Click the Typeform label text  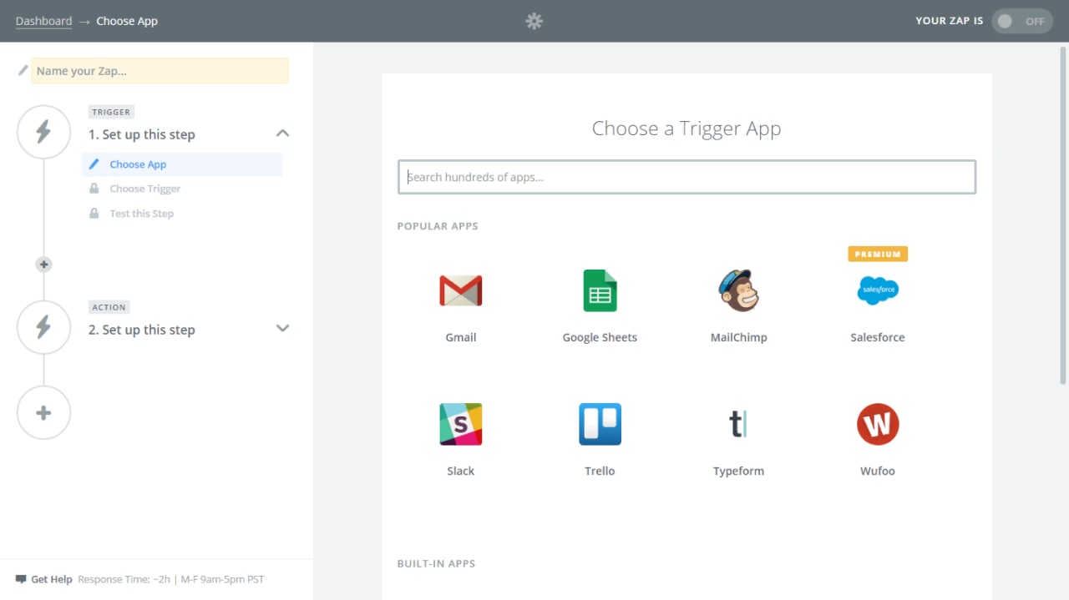(x=738, y=471)
